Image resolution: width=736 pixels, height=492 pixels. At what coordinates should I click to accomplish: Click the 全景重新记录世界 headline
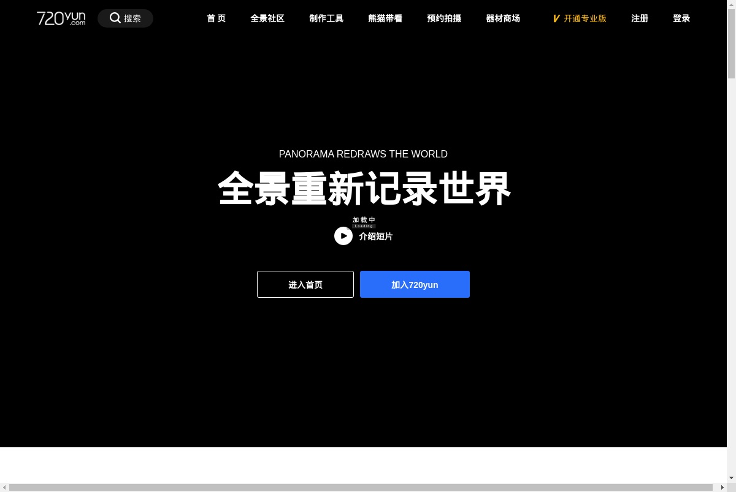coord(364,189)
